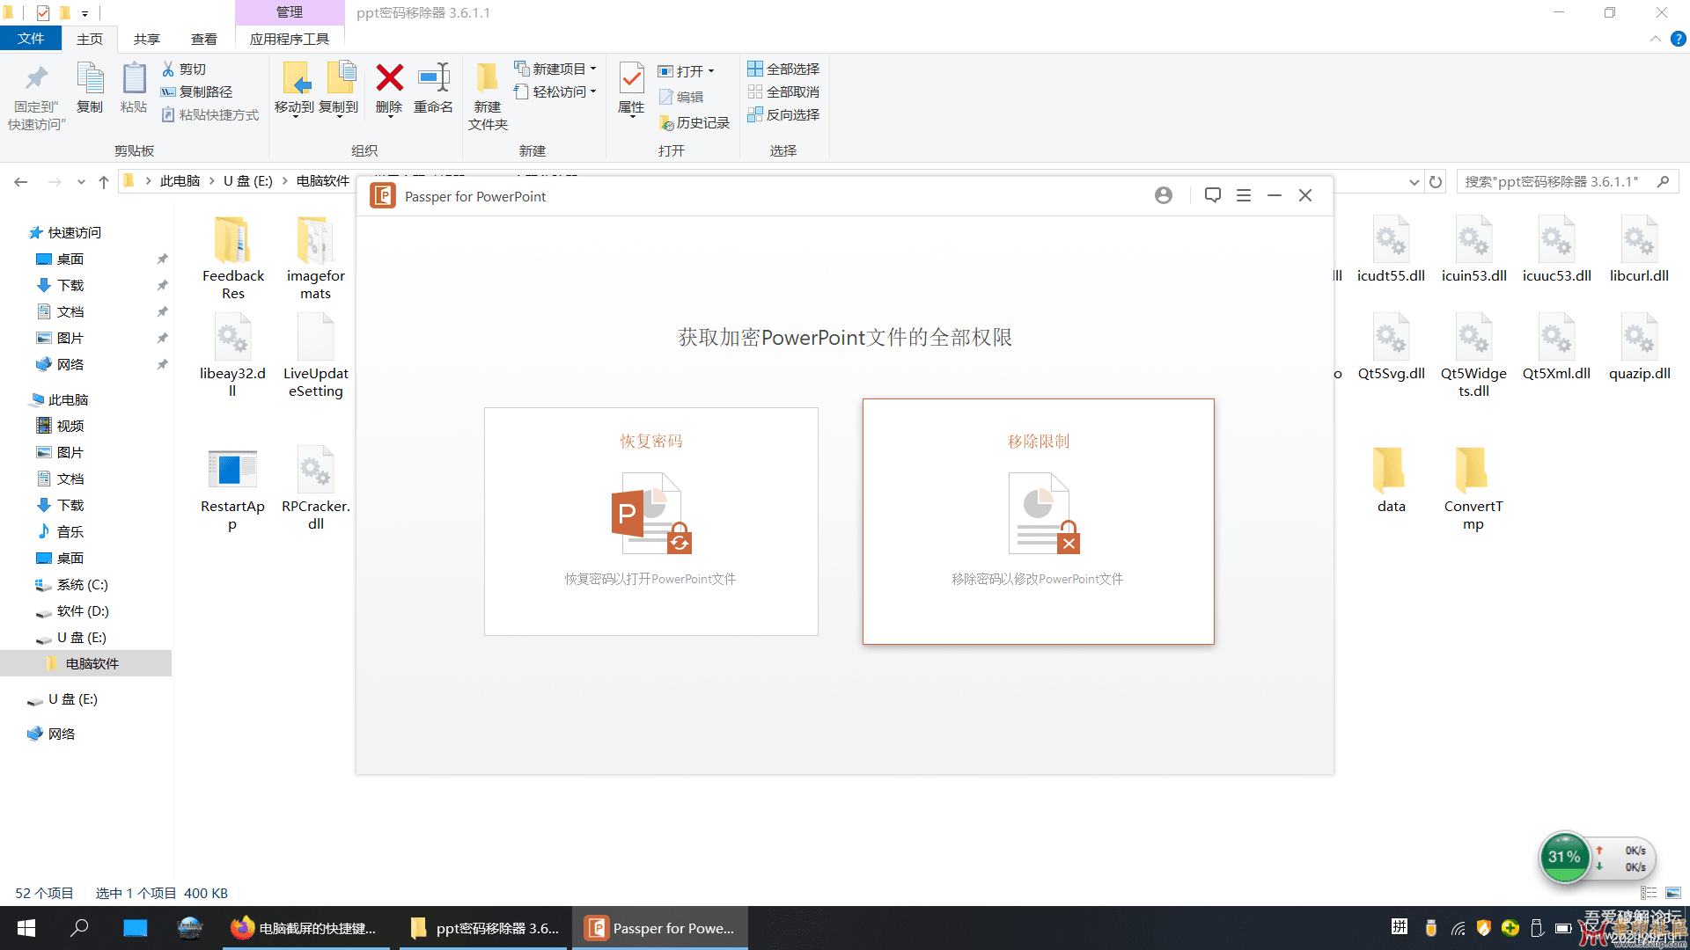Click 全部取消 select none
The width and height of the screenshot is (1690, 950).
[x=783, y=91]
